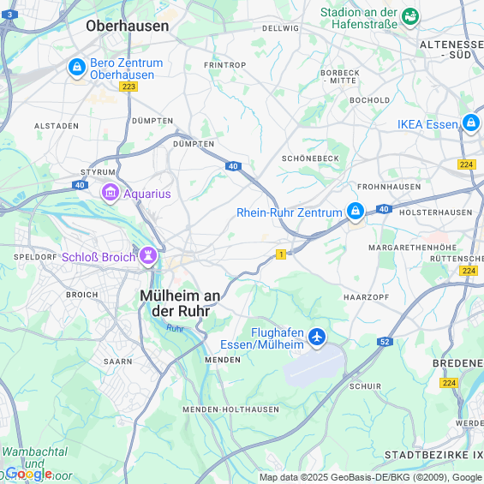Click the A3 motorway shield
484x484 pixels.
click(9, 15)
